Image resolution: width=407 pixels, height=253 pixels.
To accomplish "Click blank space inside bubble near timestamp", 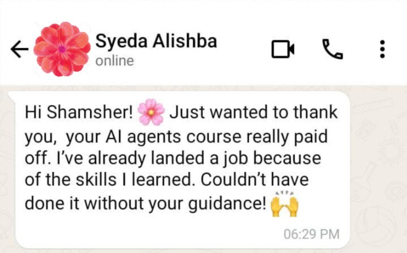I will [156, 232].
